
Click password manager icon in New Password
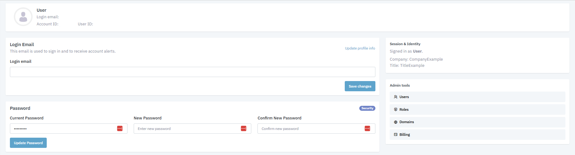(244, 128)
